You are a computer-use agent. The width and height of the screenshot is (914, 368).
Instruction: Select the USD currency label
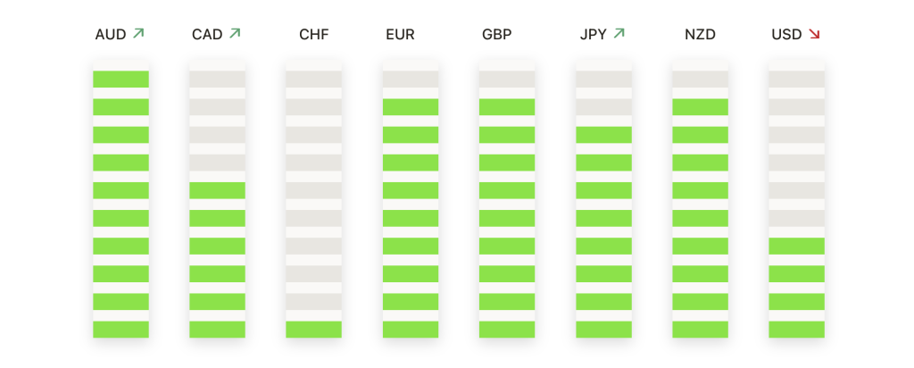pyautogui.click(x=787, y=35)
